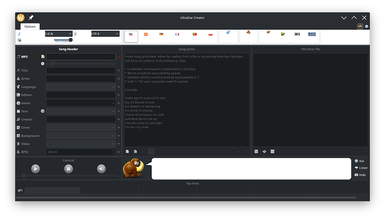Pick the French flag language option

coord(177,35)
